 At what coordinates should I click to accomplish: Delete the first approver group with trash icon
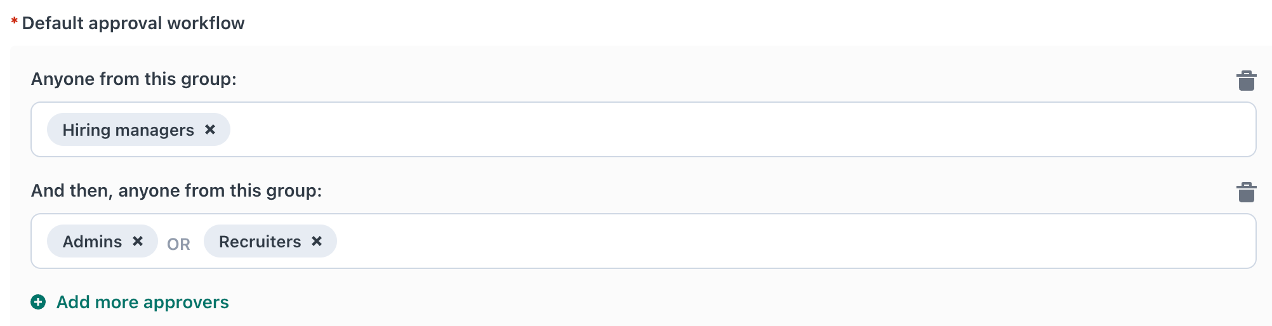point(1246,81)
